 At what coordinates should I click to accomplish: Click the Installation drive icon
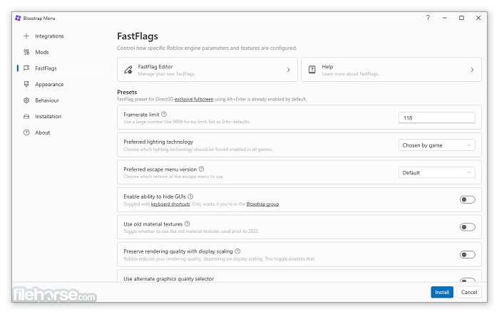pyautogui.click(x=26, y=116)
